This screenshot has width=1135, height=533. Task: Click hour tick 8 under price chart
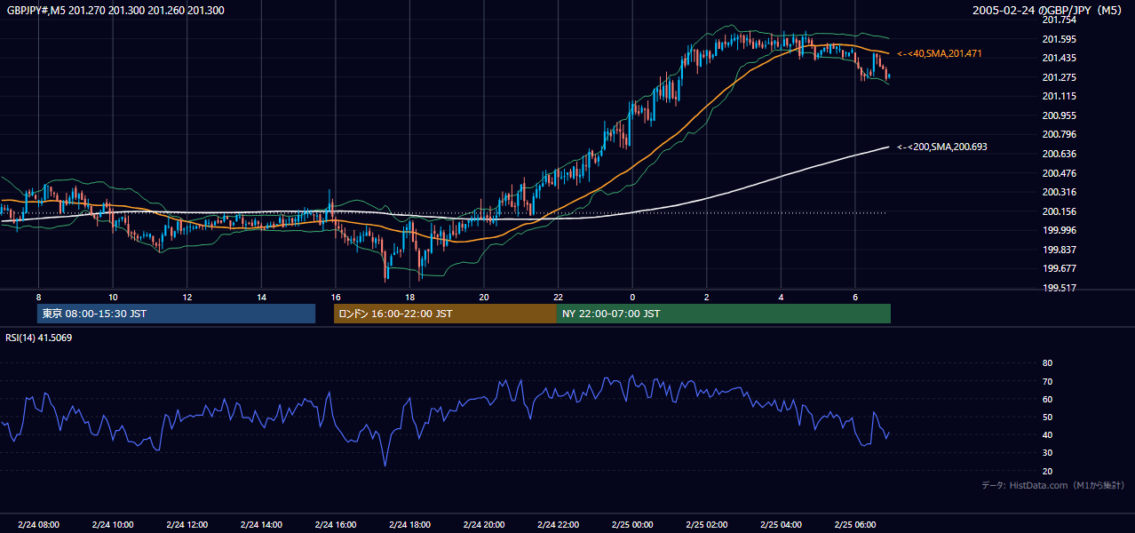pos(38,297)
